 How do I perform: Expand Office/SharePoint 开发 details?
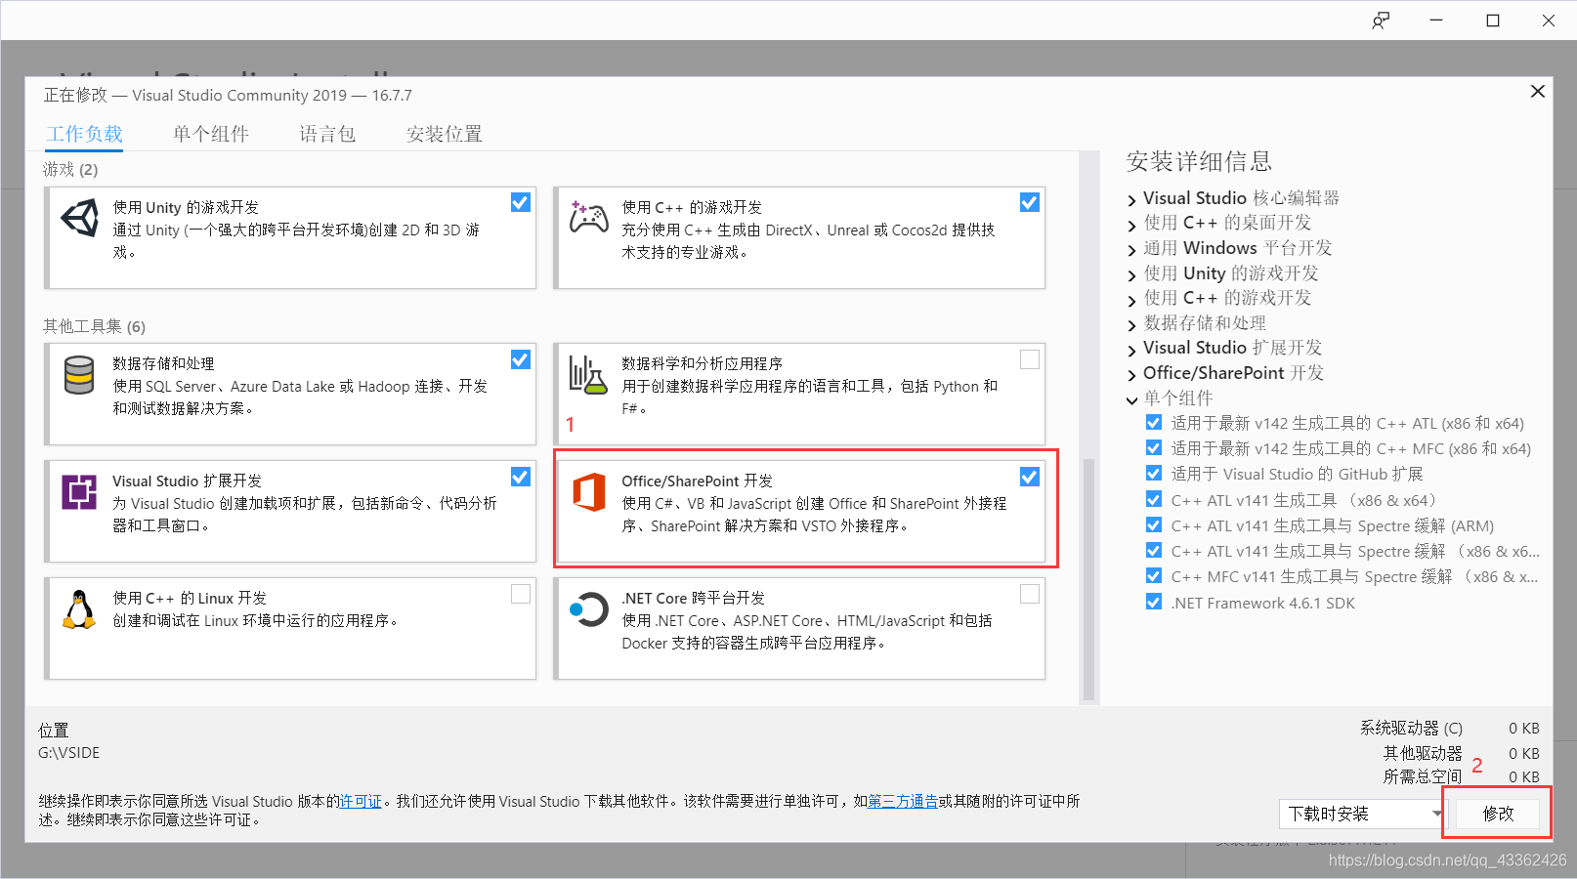pos(1132,374)
